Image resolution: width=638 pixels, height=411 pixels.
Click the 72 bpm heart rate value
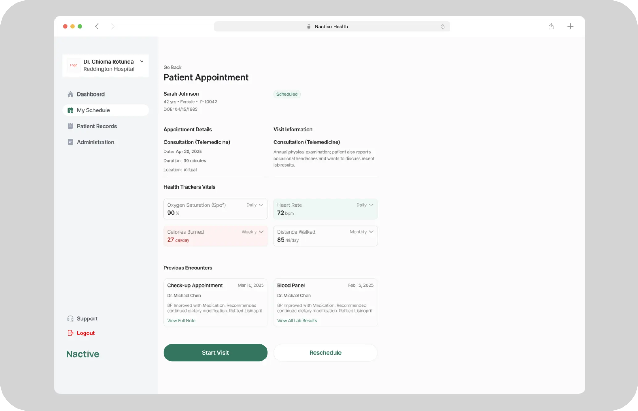(x=285, y=213)
